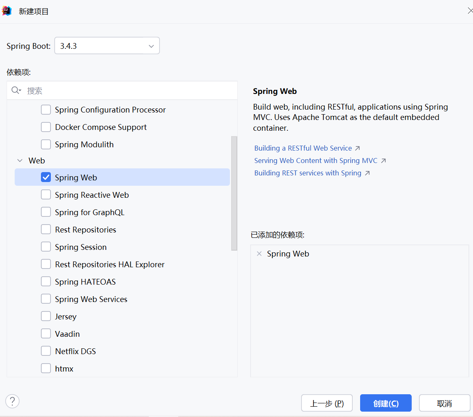Image resolution: width=473 pixels, height=417 pixels.
Task: Click arrow icon beside Serving Web Content link
Action: (383, 161)
